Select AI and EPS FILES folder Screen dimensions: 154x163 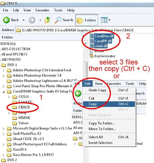(x=14, y=54)
